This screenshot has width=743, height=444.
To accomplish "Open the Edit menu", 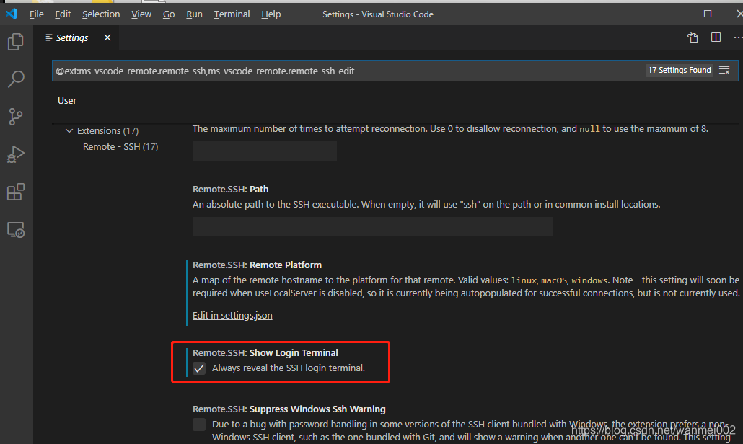I will coord(63,14).
